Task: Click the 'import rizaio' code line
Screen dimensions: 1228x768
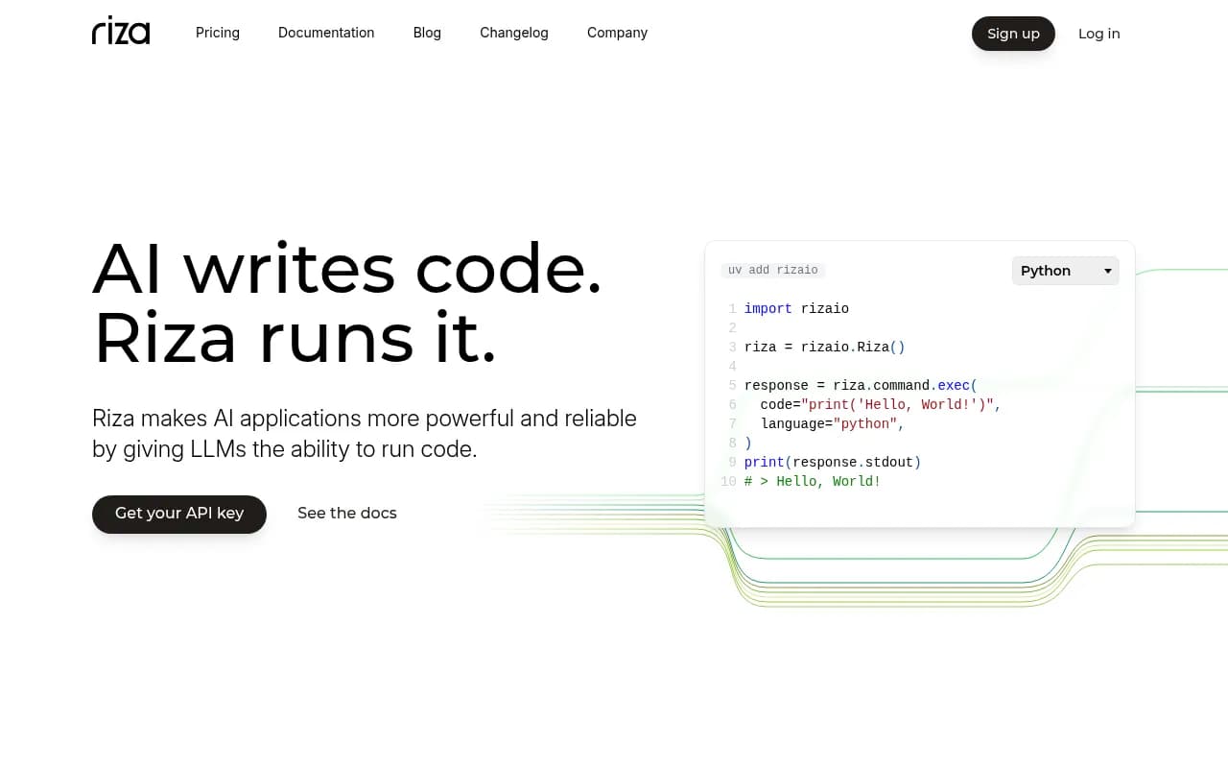Action: [796, 309]
